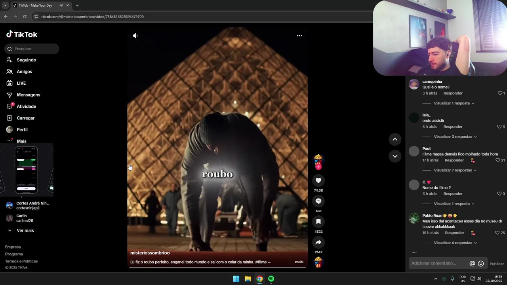Viewport: 507px width, 285px height.
Task: Like lala_'s comment heart
Action: click(499, 127)
